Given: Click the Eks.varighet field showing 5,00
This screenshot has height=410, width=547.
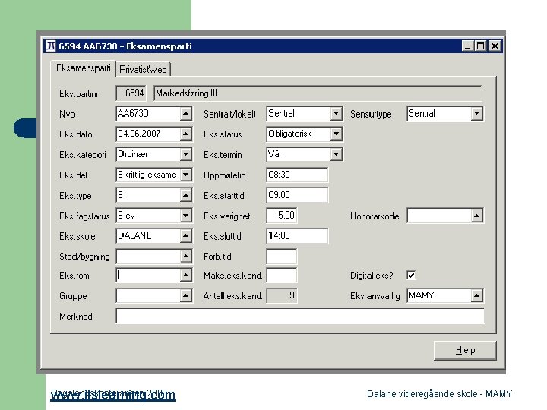Looking at the screenshot, I should pyautogui.click(x=282, y=216).
